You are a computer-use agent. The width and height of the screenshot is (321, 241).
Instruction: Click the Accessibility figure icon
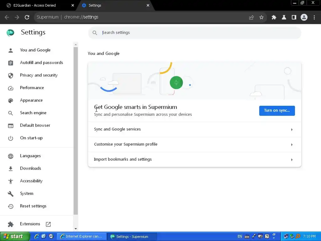click(x=11, y=181)
